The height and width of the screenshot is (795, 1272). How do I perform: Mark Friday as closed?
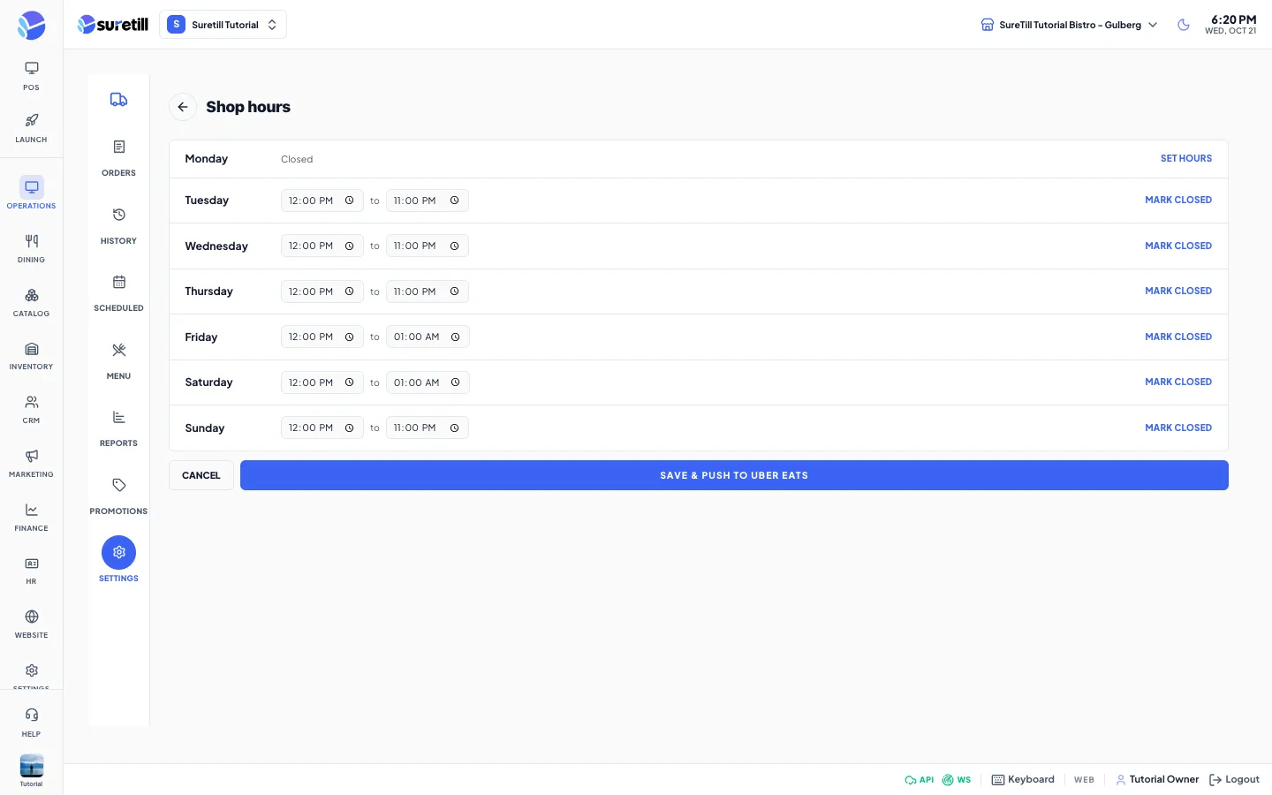1177,337
